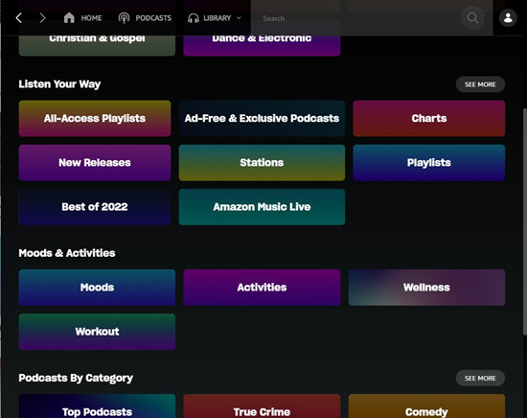
Task: Click See More for Podcasts By Category
Action: tap(480, 379)
